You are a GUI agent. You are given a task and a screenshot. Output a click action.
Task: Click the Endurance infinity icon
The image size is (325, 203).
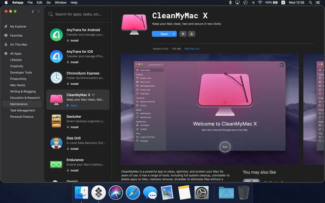pyautogui.click(x=56, y=164)
